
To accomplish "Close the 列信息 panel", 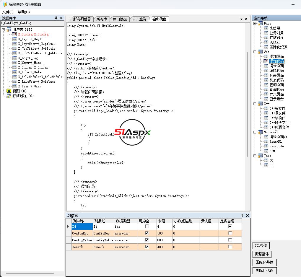I will (247, 215).
